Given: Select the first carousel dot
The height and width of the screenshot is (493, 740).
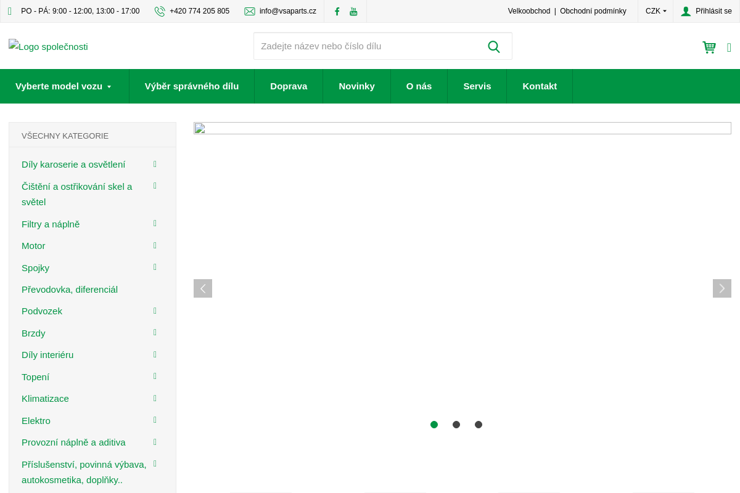Looking at the screenshot, I should [434, 425].
